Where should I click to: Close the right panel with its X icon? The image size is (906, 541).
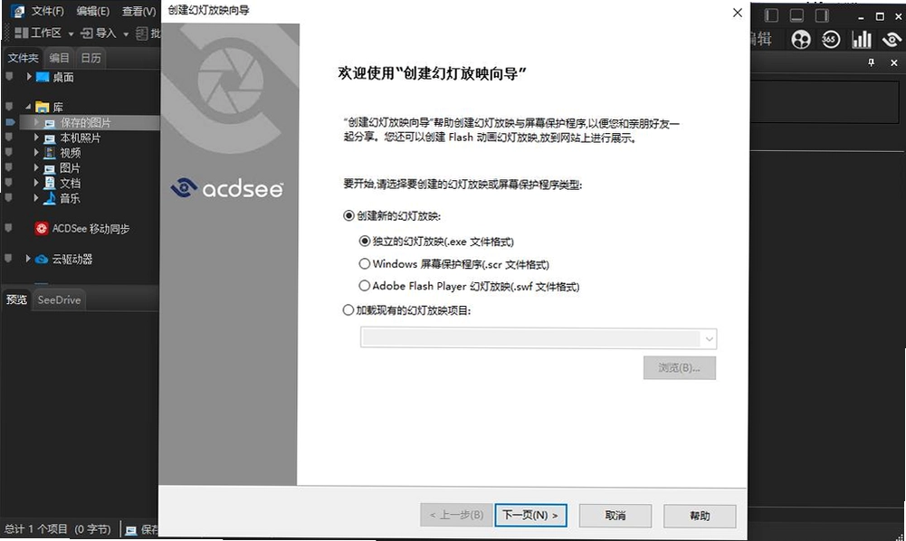click(894, 62)
